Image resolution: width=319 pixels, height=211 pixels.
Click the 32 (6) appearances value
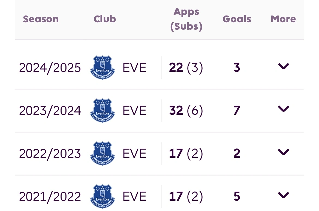coord(186,111)
